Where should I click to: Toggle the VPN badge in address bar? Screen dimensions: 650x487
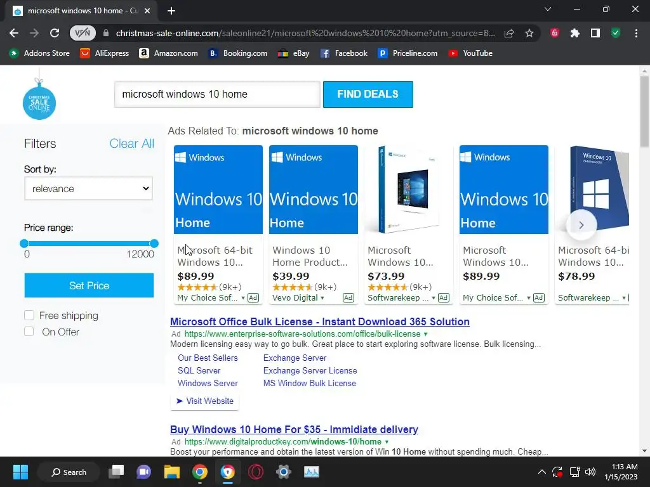point(83,33)
